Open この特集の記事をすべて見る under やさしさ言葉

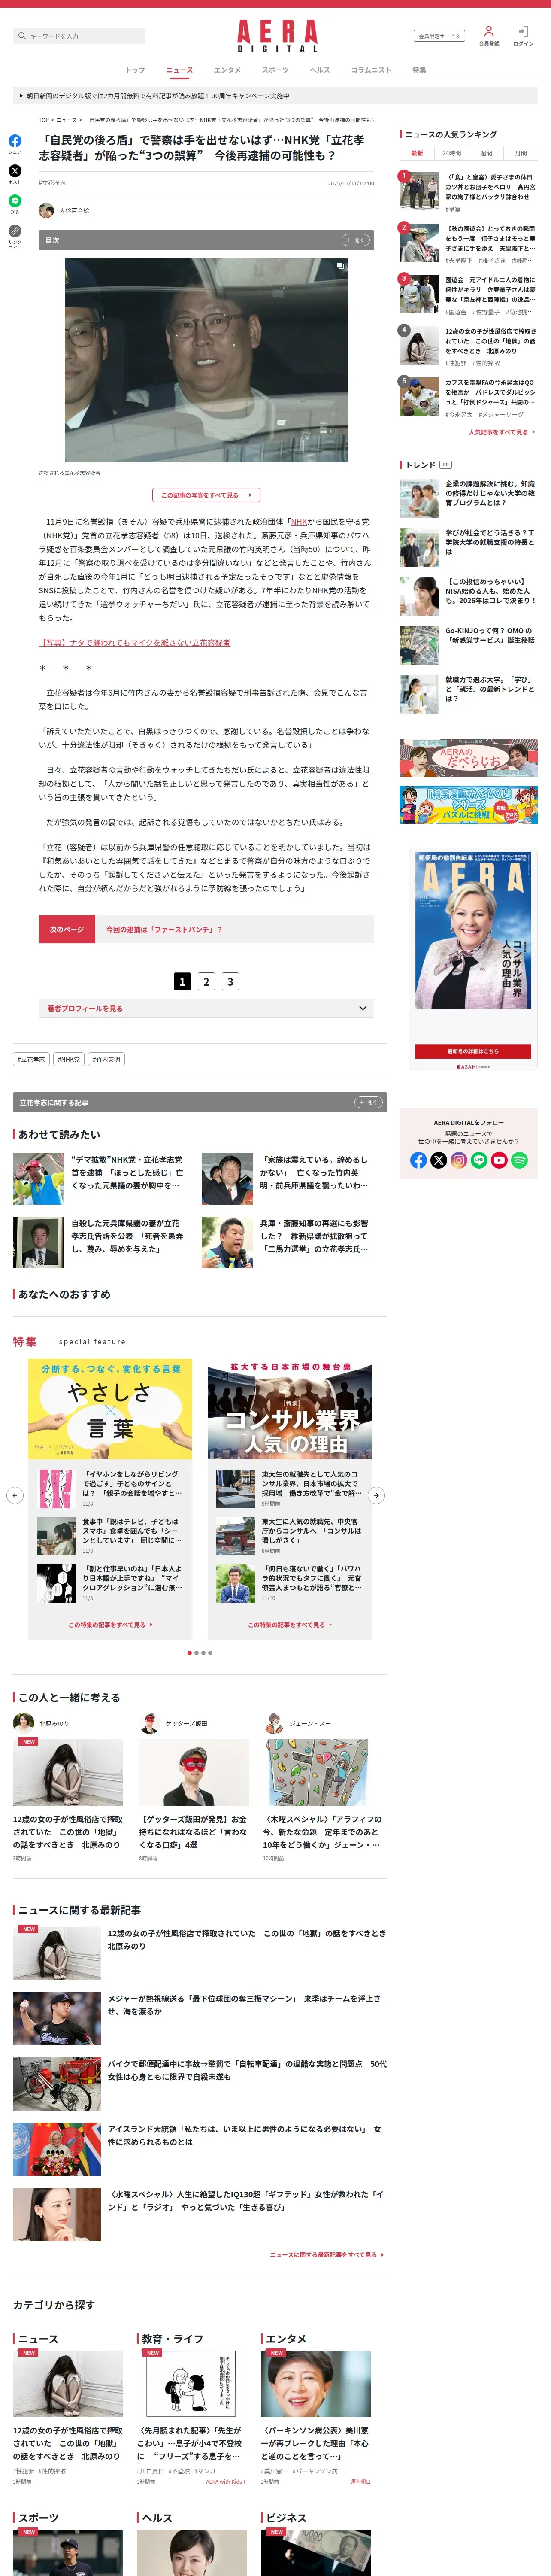click(110, 1625)
